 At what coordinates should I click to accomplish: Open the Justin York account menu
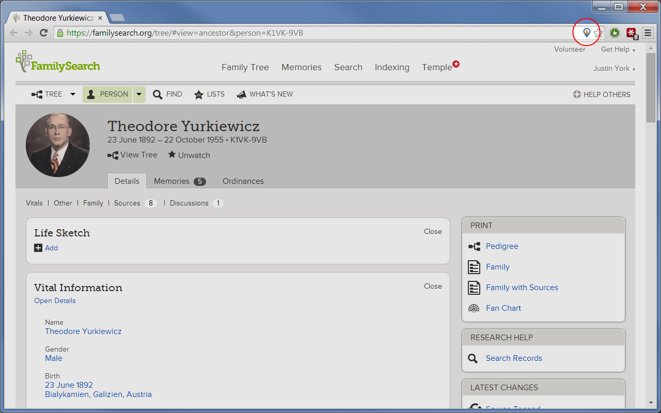tap(615, 69)
